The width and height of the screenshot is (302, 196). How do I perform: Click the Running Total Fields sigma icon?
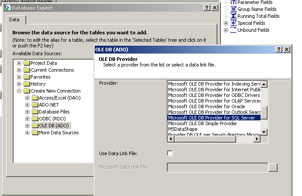(x=233, y=16)
